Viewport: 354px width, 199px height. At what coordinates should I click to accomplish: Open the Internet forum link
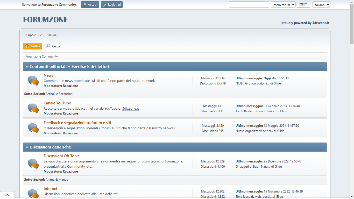pyautogui.click(x=51, y=189)
